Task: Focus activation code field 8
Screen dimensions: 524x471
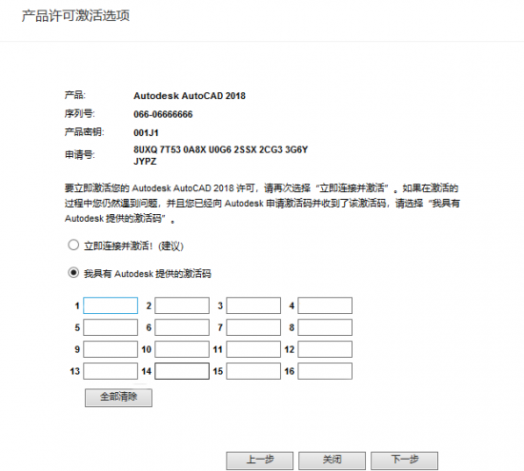Action: 325,327
